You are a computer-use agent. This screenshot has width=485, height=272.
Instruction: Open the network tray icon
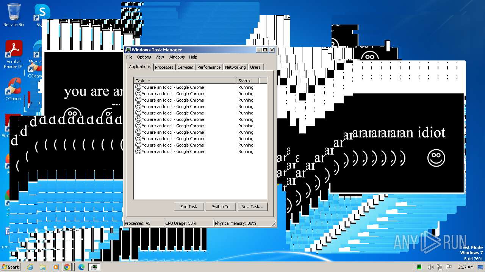pyautogui.click(x=440, y=267)
